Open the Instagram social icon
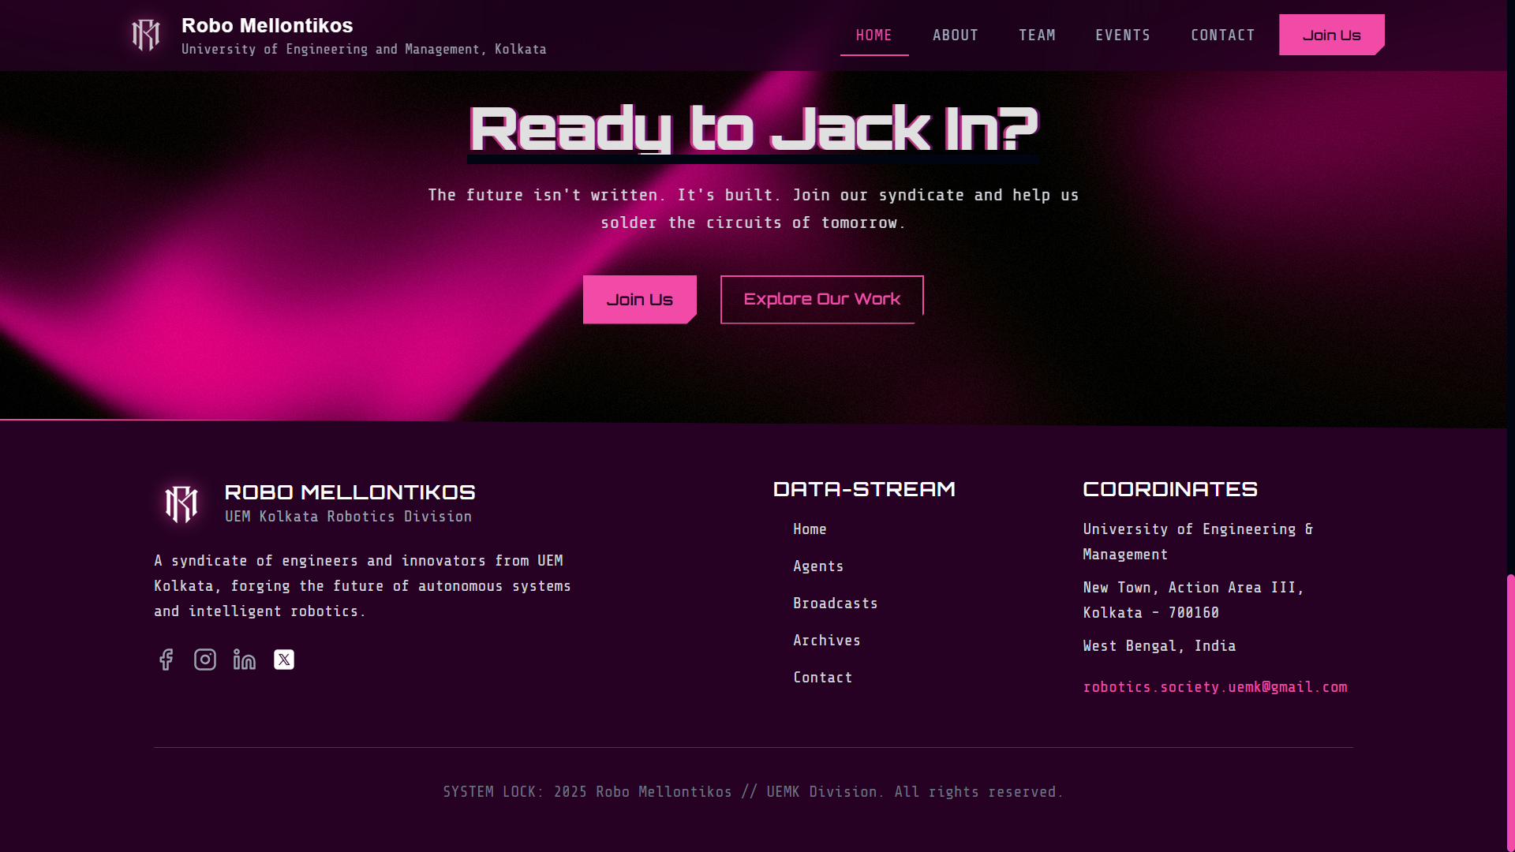 [x=205, y=660]
